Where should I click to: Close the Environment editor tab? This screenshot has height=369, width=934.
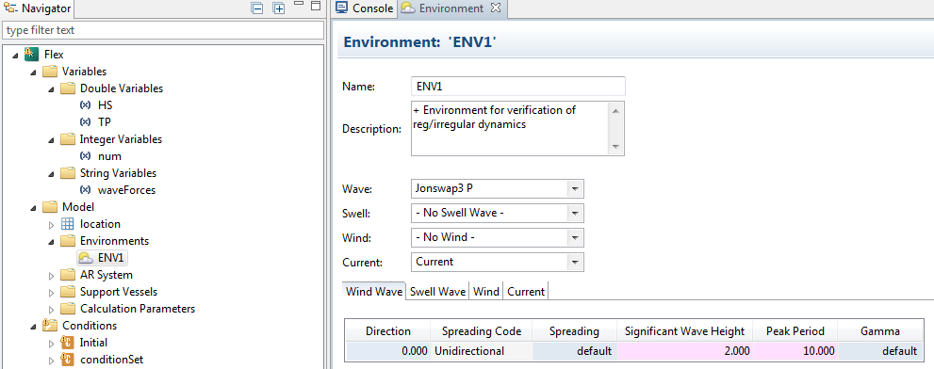click(x=495, y=8)
